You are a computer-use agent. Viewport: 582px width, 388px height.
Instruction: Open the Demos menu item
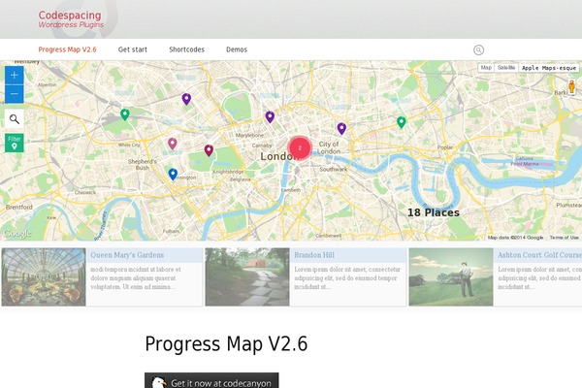pyautogui.click(x=237, y=49)
